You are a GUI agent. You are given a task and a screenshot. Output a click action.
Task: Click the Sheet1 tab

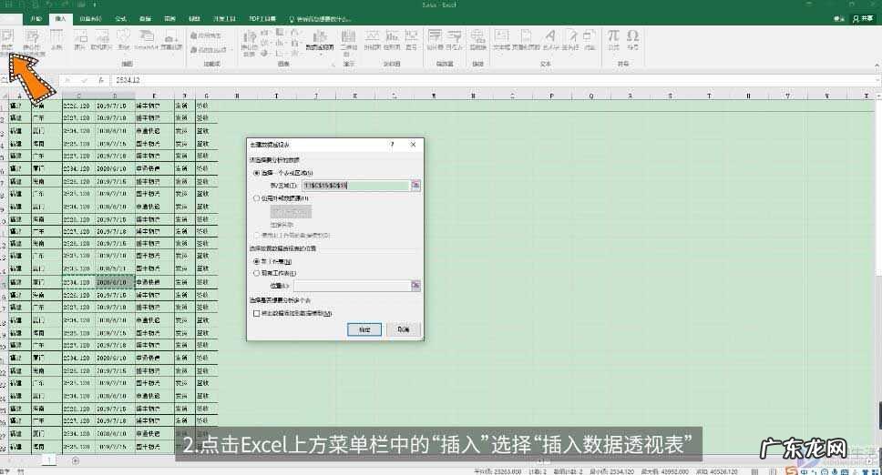49,460
